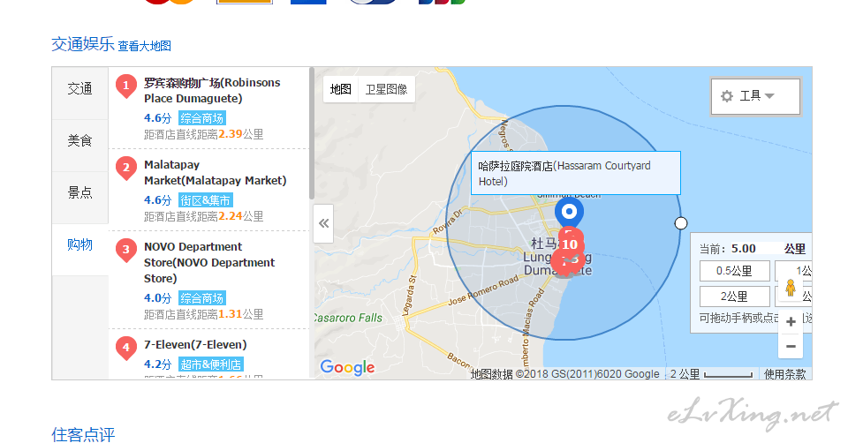This screenshot has height=443, width=848.
Task: Click the 住客点评 section heading
Action: pos(83,434)
